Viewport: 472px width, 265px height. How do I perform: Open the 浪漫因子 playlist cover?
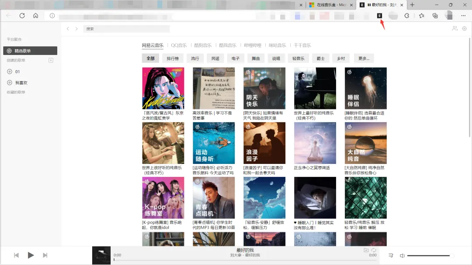[264, 143]
